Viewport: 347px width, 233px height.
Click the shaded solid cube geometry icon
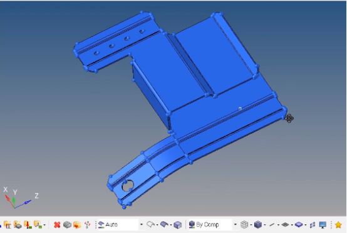pos(177,225)
